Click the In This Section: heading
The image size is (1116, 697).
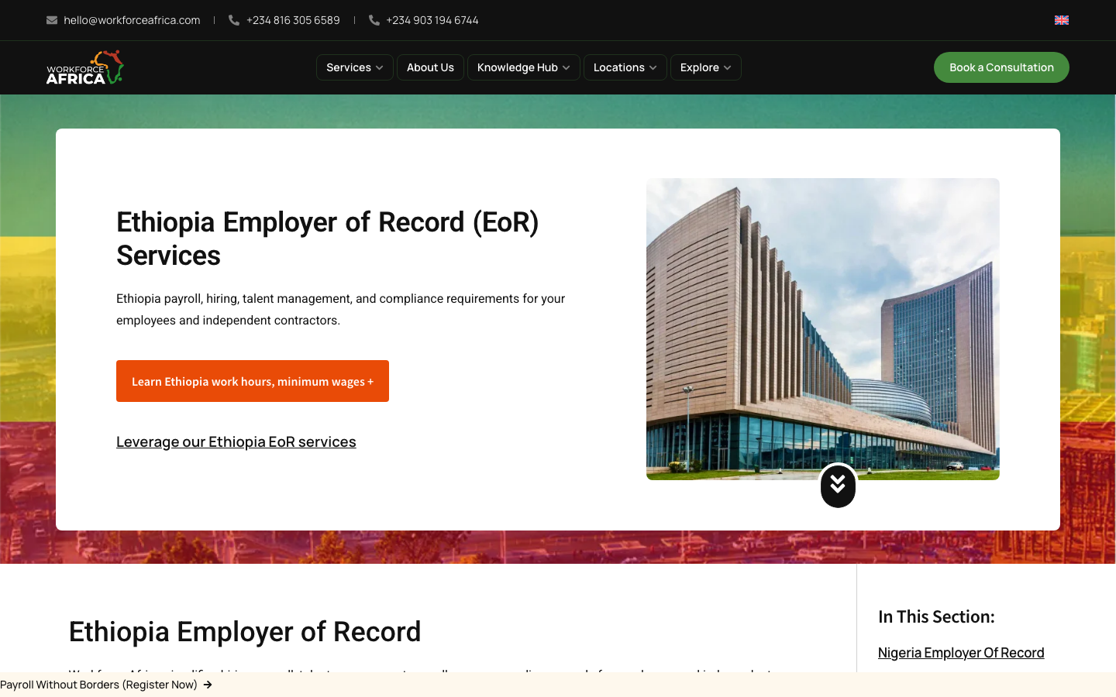(x=936, y=616)
